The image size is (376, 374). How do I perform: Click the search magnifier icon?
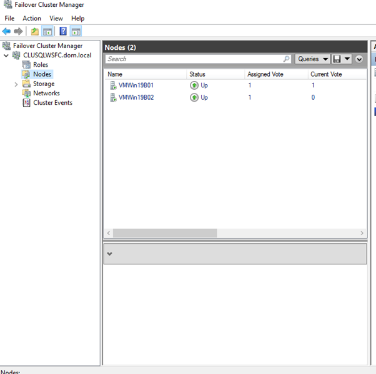pyautogui.click(x=287, y=59)
